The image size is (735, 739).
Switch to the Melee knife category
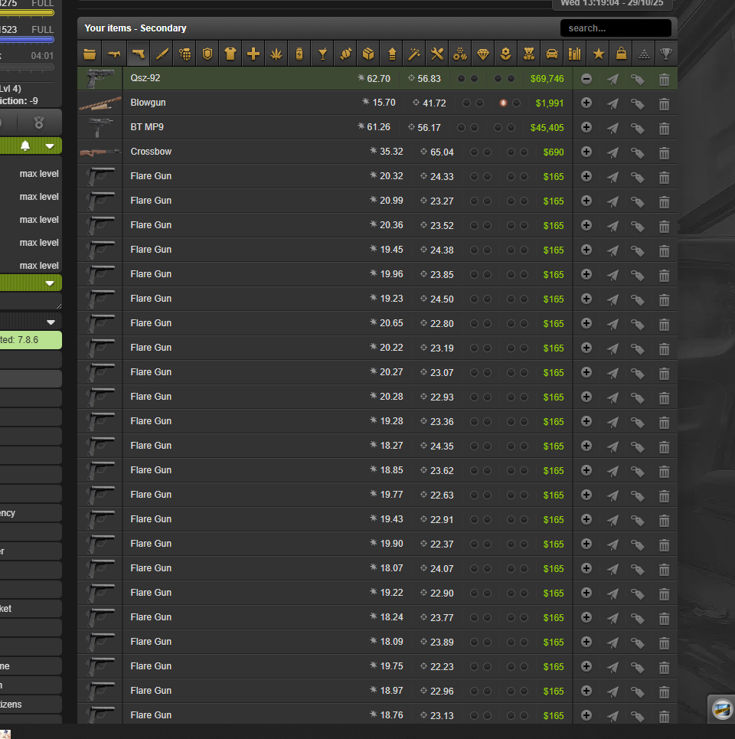(162, 54)
